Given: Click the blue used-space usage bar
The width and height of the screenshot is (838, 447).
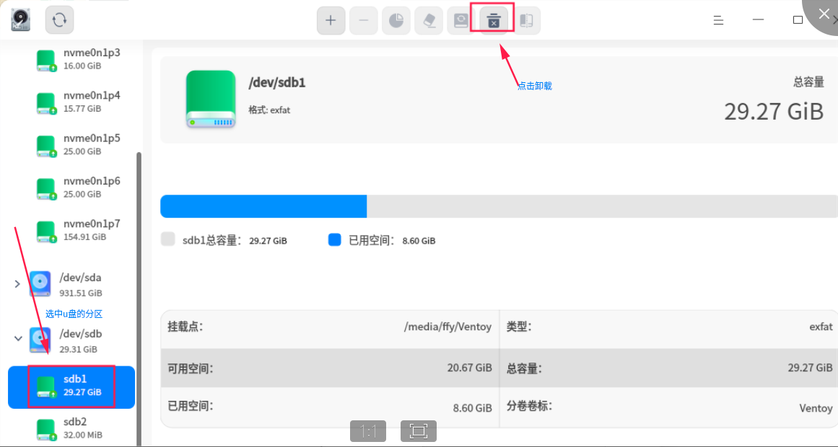Looking at the screenshot, I should pos(263,206).
